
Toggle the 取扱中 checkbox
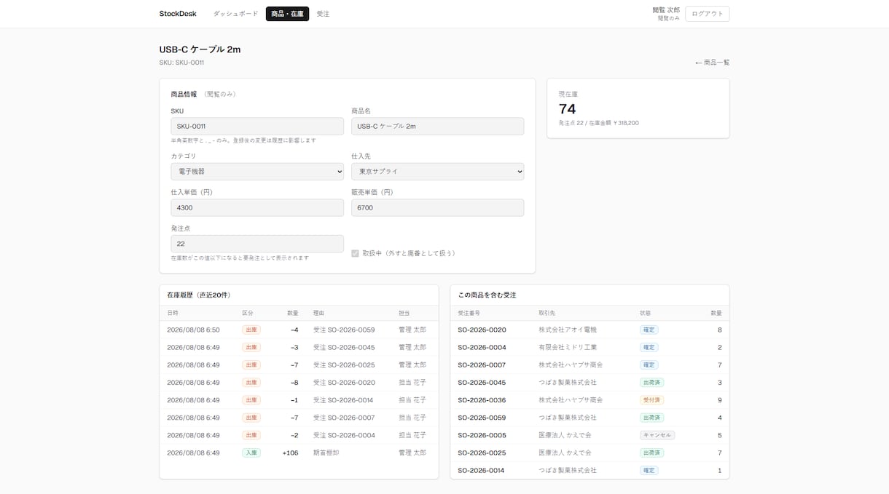click(355, 253)
